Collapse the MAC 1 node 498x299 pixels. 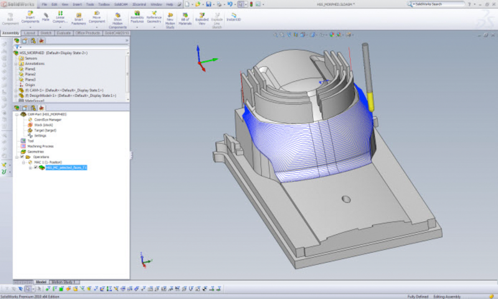pyautogui.click(x=24, y=163)
